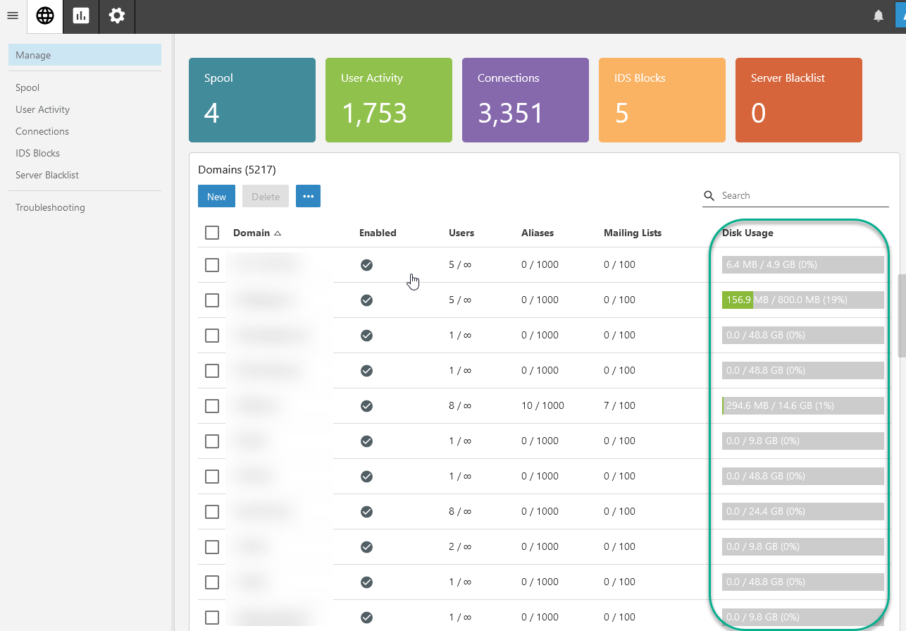Open the User Activity summary card
Viewport: 906px width, 631px height.
[388, 100]
